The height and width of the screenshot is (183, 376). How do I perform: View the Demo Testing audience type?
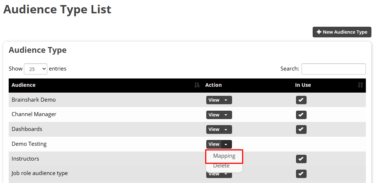214,144
